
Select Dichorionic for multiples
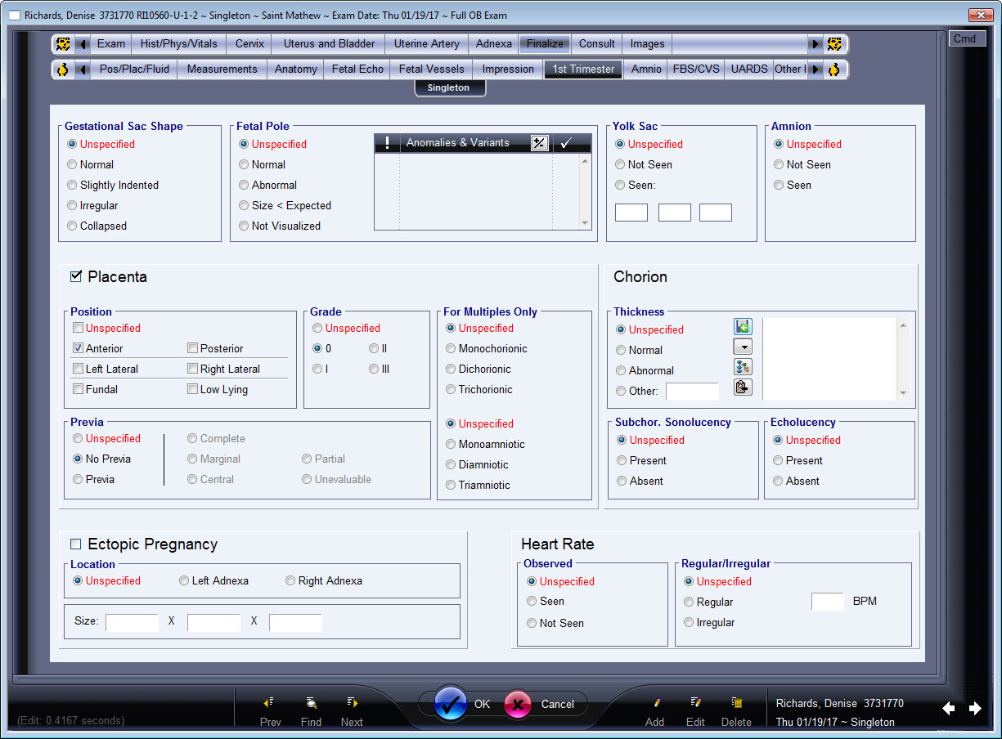click(452, 369)
